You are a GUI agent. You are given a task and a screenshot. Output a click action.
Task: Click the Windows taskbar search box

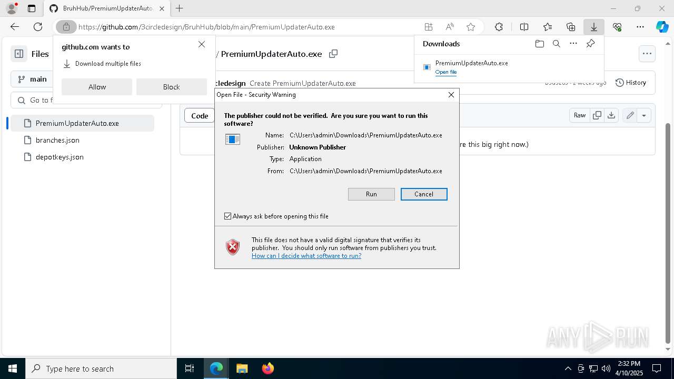(101, 368)
